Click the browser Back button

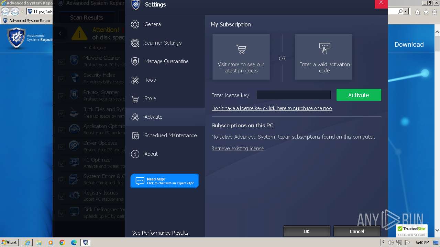pyautogui.click(x=5, y=11)
